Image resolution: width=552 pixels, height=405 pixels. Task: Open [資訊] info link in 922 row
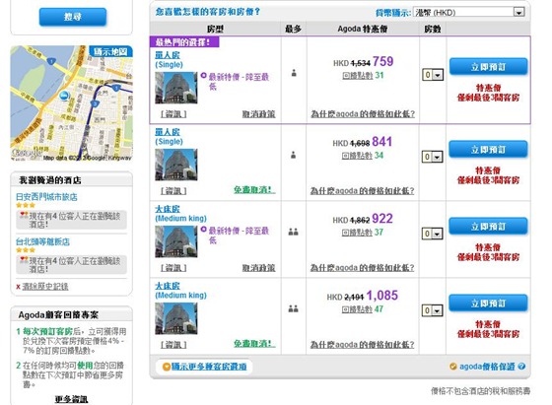[x=173, y=268]
